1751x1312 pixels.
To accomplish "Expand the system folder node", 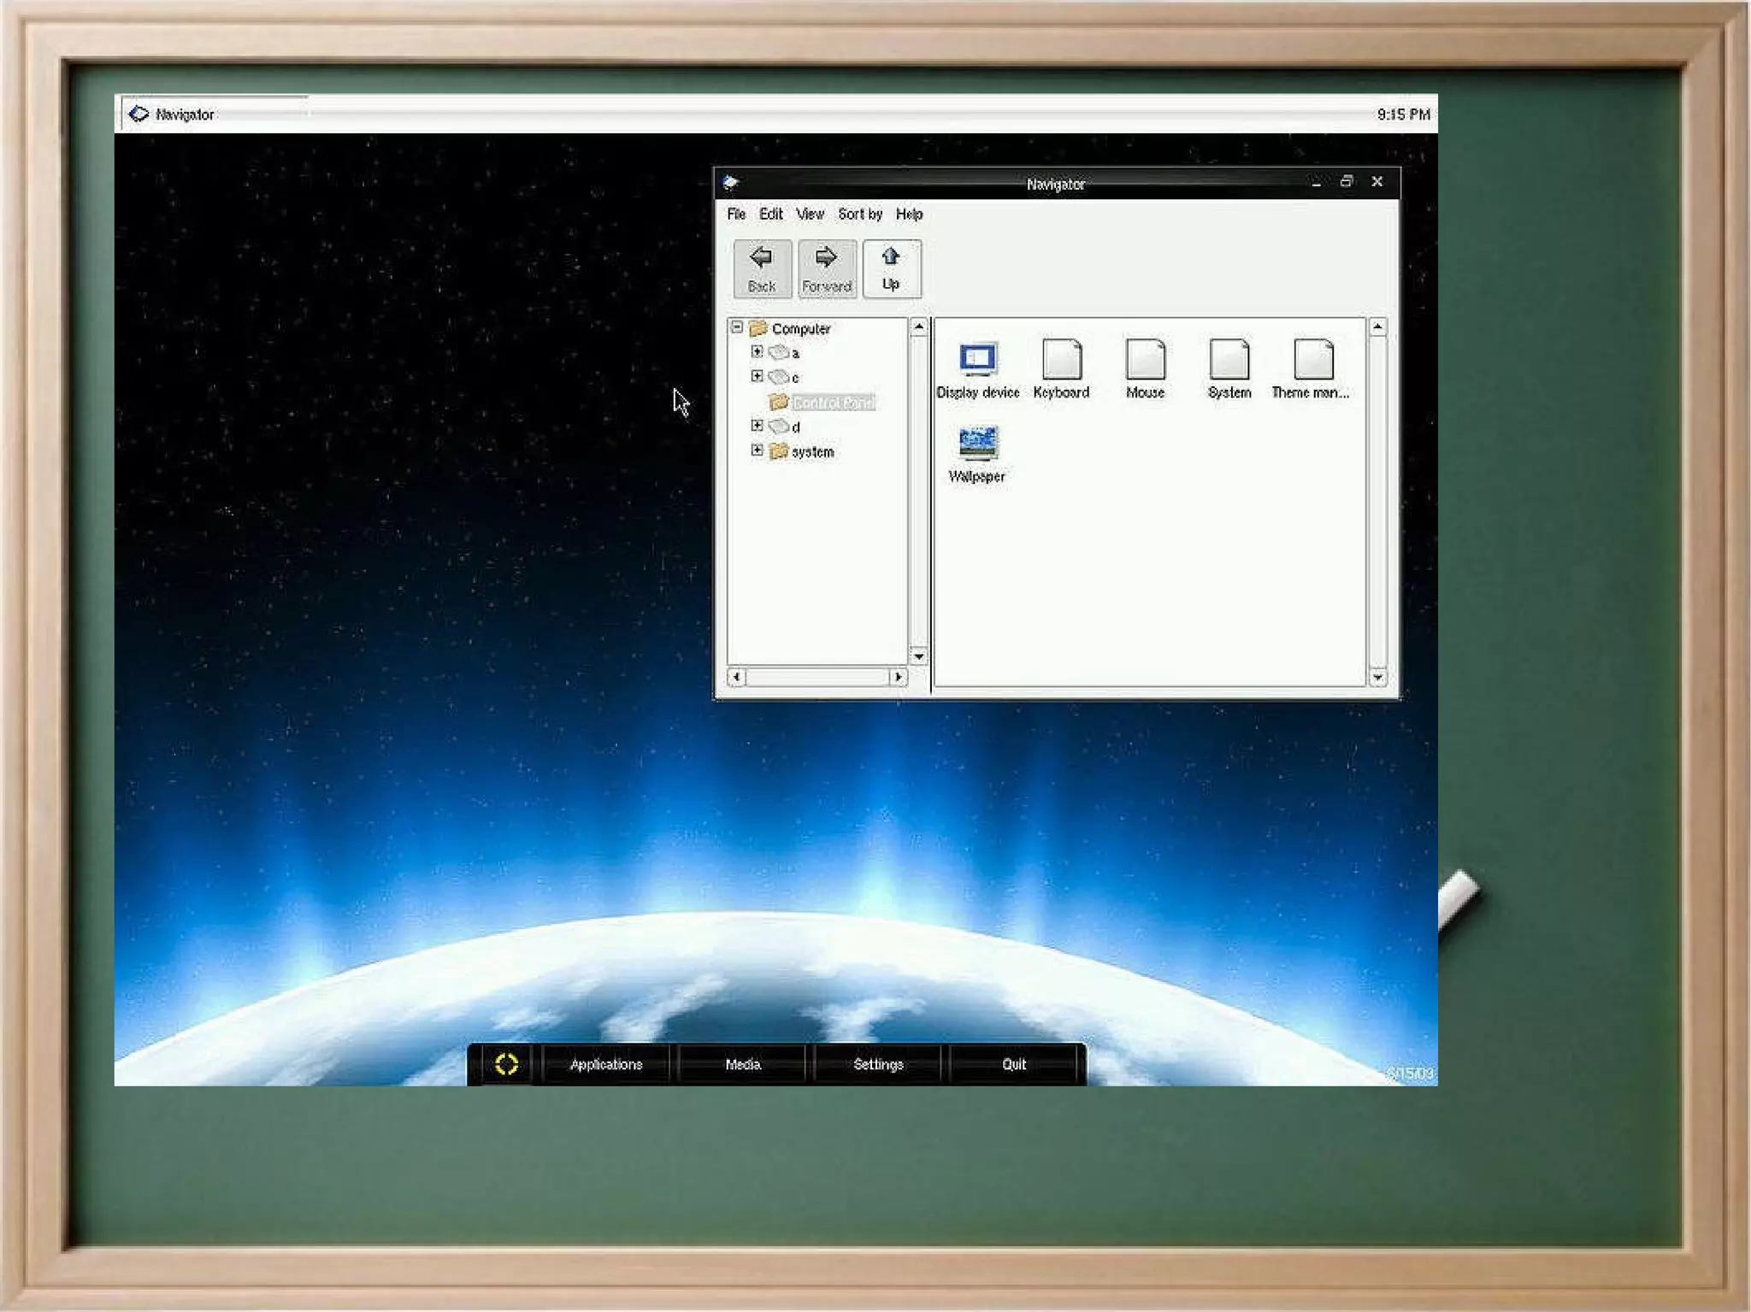I will pos(757,450).
